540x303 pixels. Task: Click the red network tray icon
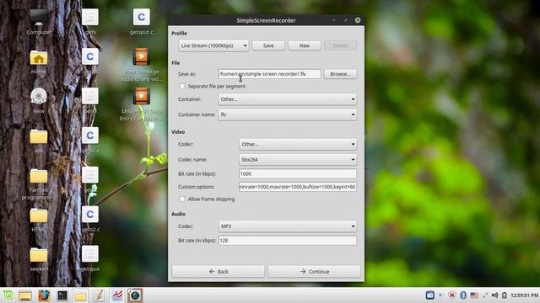pyautogui.click(x=452, y=295)
